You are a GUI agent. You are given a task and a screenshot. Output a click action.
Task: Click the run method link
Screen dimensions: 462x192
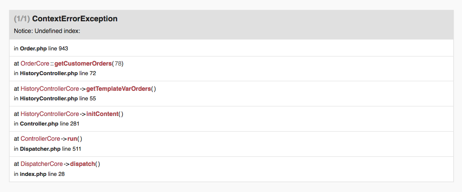(x=72, y=139)
